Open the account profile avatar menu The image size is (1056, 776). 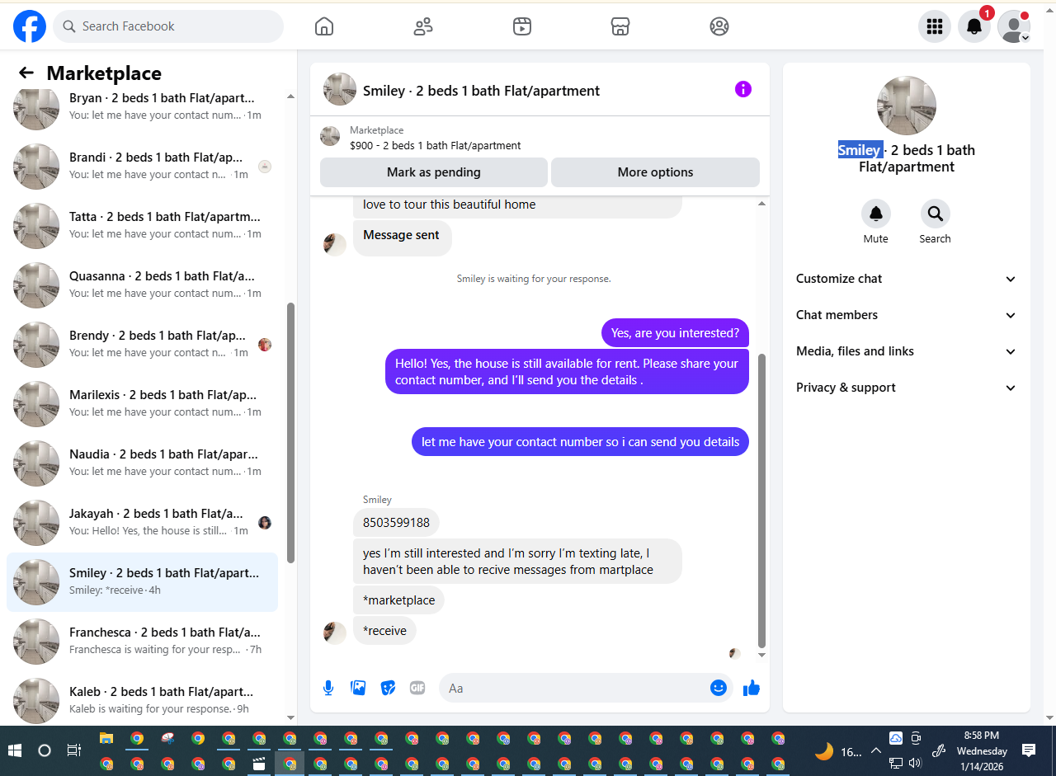[1014, 26]
